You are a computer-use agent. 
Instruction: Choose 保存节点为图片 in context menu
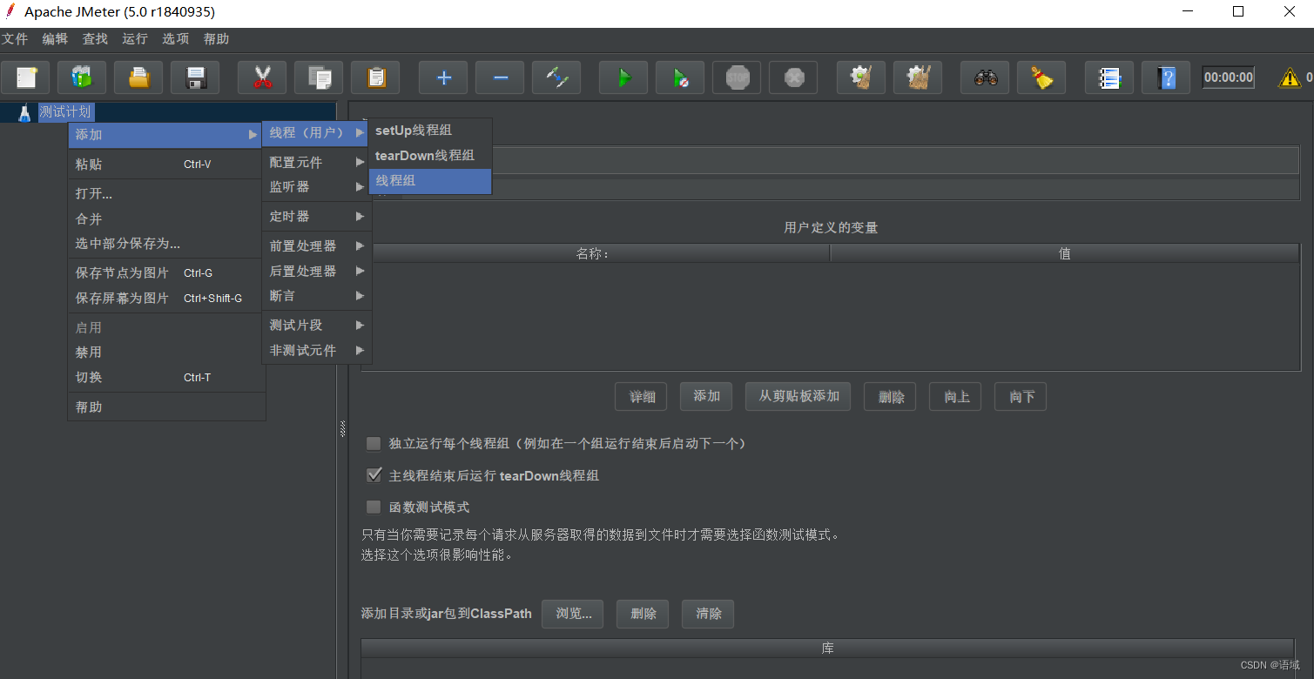(x=166, y=273)
